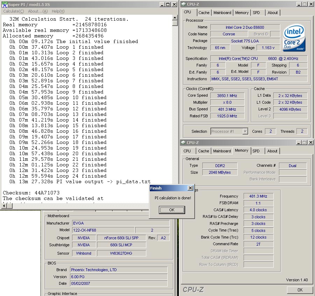Open the Calculate menu in Super PI
This screenshot has width=315, height=296.
pyautogui.click(x=13, y=11)
